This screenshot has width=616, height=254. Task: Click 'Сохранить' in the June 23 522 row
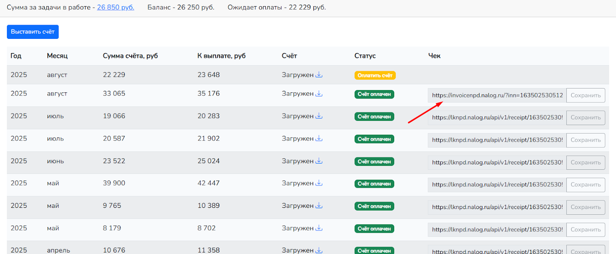click(x=586, y=162)
